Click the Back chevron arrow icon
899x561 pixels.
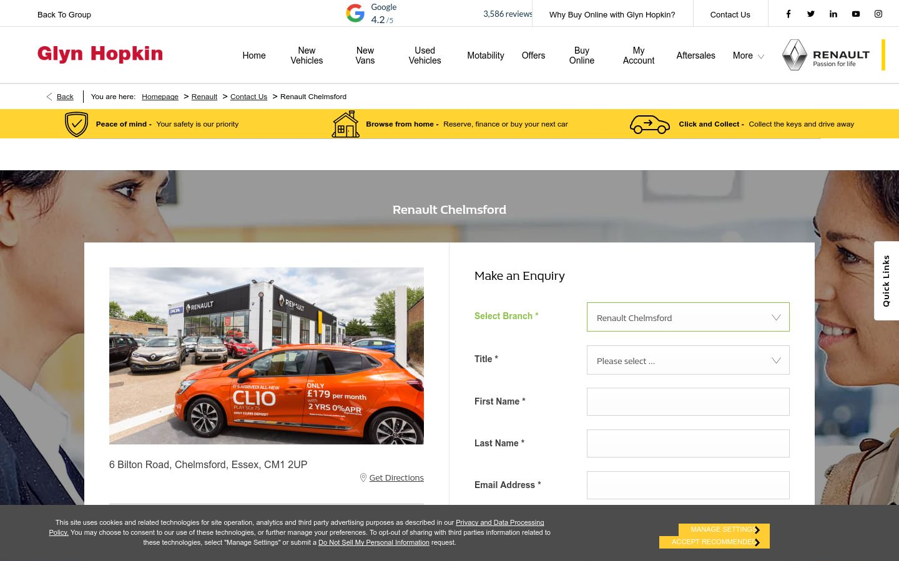click(49, 97)
